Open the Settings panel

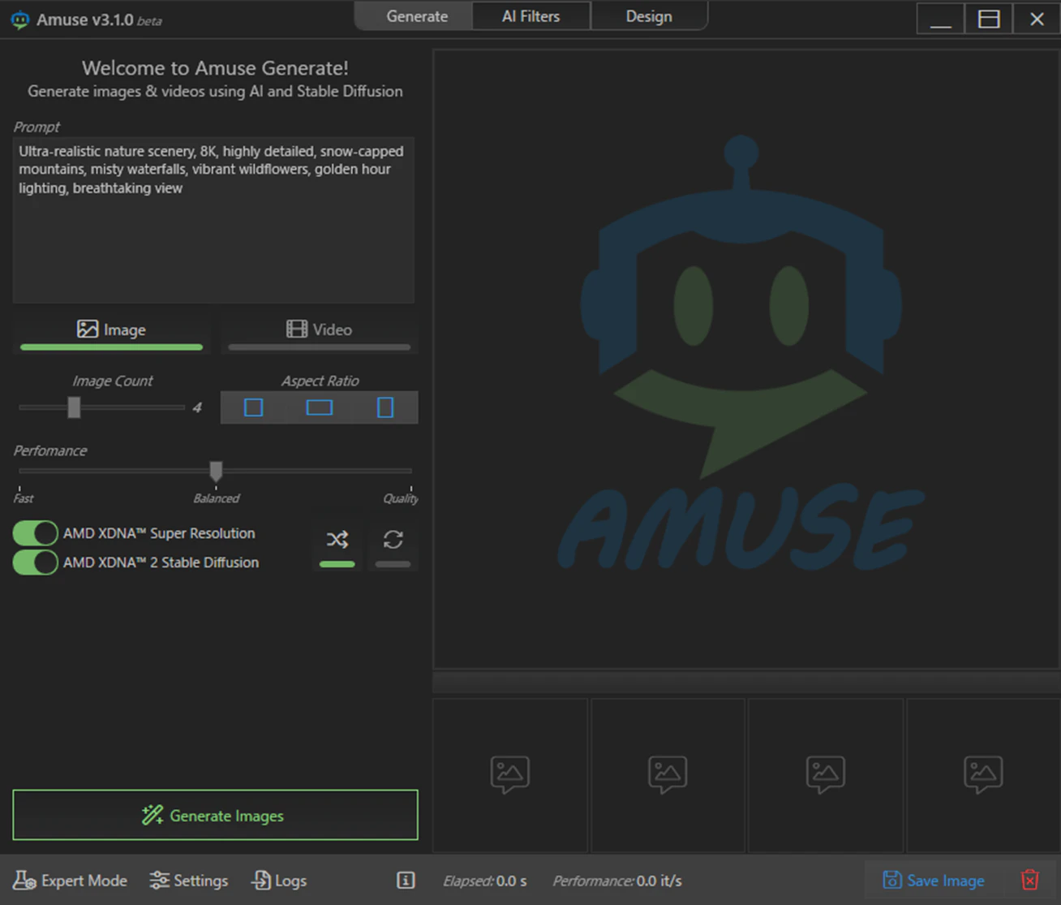click(x=189, y=881)
